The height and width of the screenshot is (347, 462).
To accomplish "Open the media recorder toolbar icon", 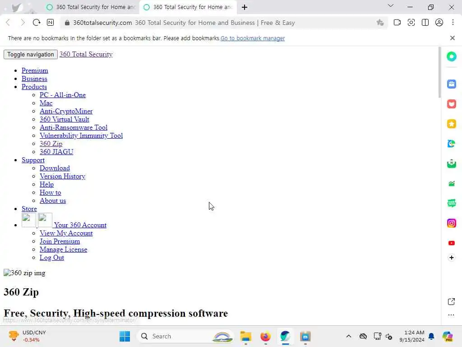I will pos(397,23).
